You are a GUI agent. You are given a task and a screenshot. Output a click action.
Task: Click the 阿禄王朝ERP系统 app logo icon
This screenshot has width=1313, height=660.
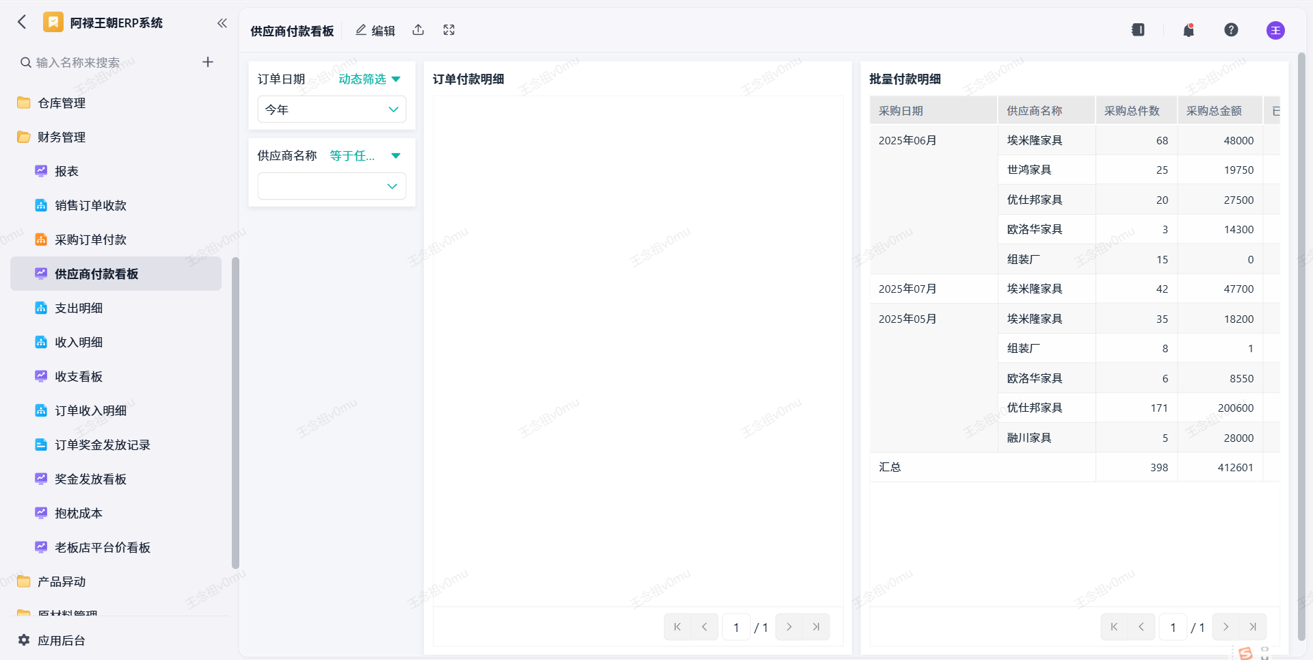coord(53,23)
